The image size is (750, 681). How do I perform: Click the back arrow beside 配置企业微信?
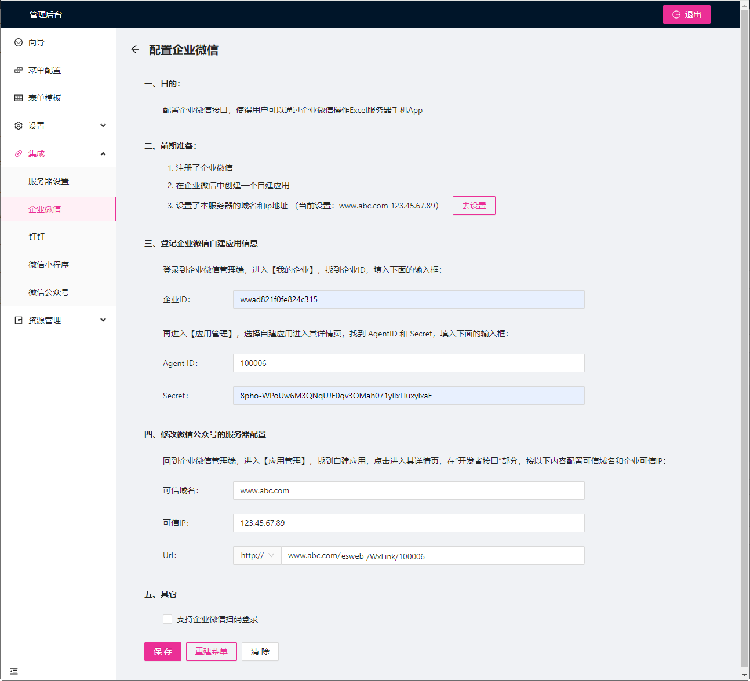135,50
